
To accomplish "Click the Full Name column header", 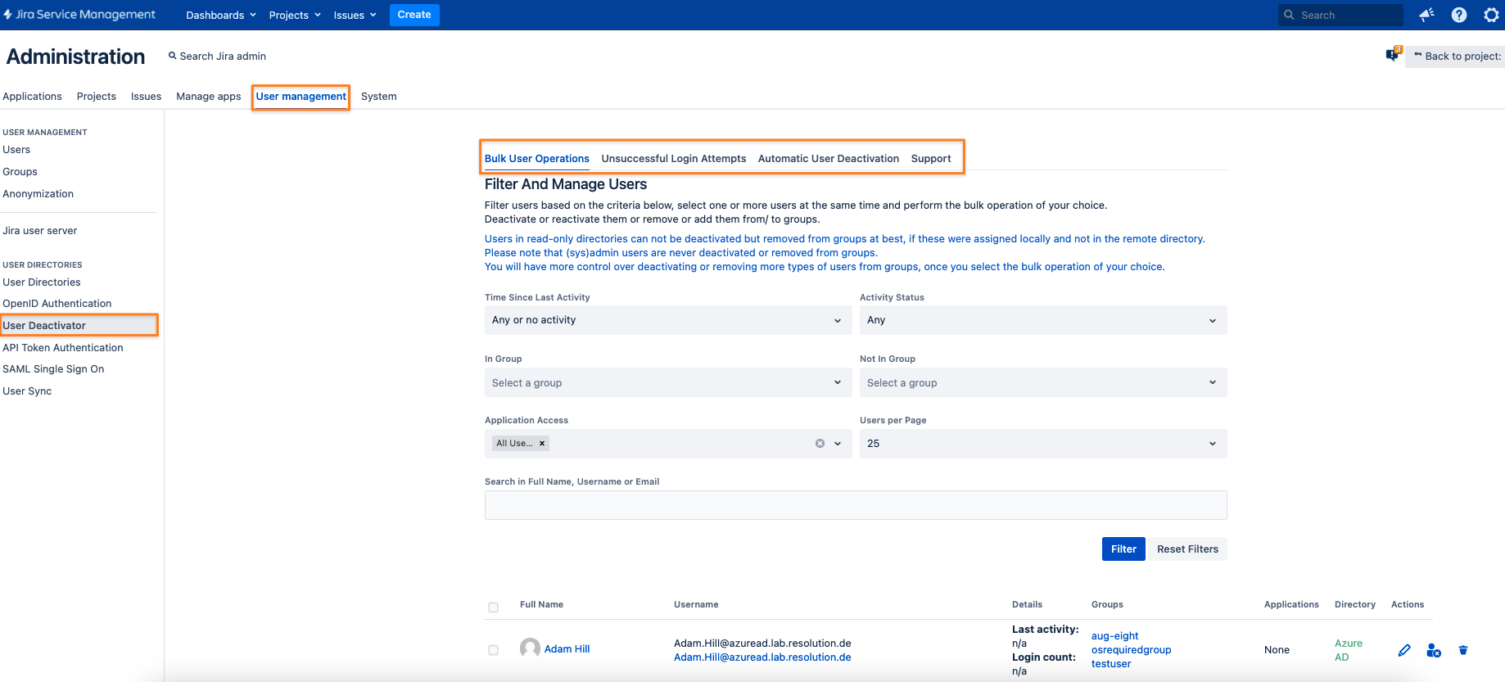I will tap(541, 605).
